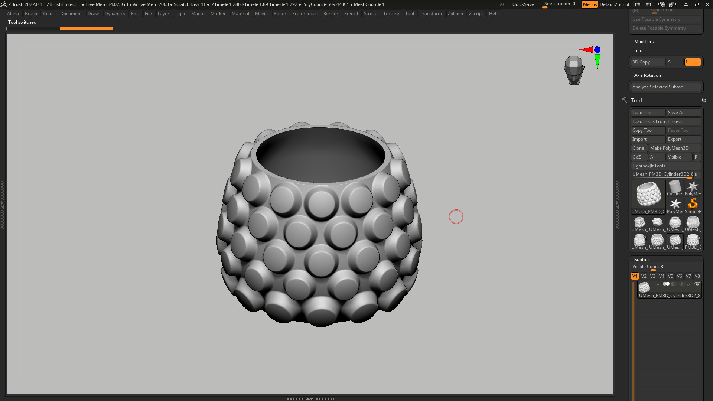Open the Transform menu
The image size is (713, 401).
click(x=431, y=13)
